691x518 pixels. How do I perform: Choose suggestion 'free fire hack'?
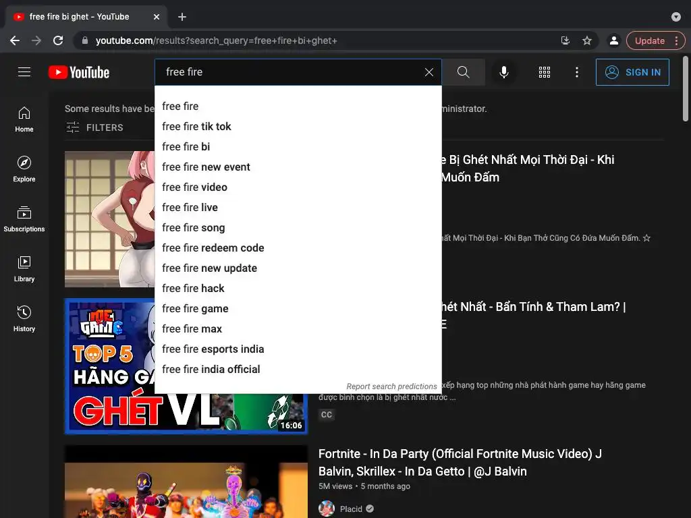coord(298,289)
